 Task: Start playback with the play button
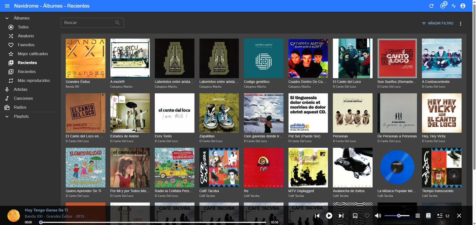[x=329, y=216]
